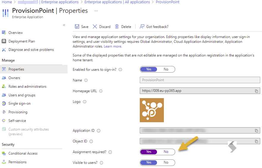Click the Users and groups icon

[4, 95]
